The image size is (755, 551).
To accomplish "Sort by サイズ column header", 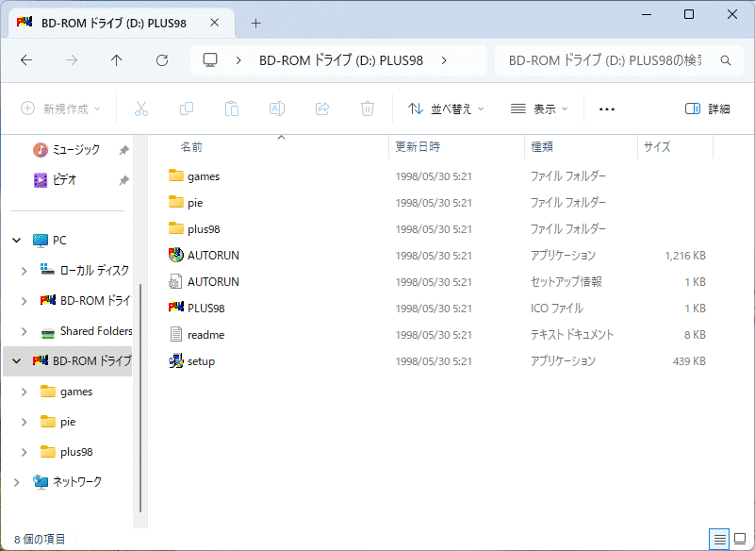I will pos(657,146).
